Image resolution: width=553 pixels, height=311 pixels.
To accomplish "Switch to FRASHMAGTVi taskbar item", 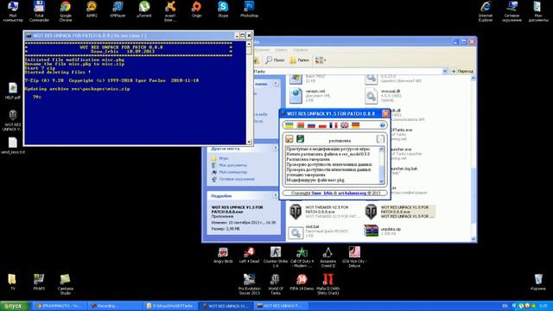I will tap(59, 306).
